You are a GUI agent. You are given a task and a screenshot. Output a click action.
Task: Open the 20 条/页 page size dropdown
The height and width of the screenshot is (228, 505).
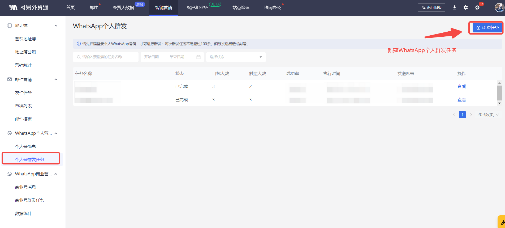tap(488, 115)
